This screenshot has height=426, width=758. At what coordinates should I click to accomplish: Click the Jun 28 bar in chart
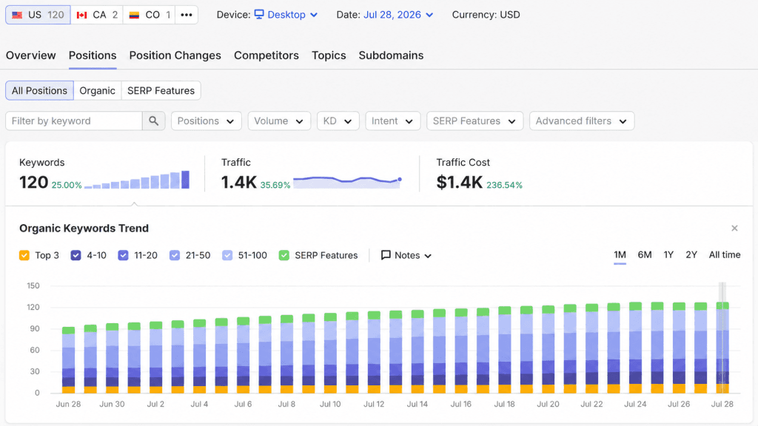pos(69,360)
